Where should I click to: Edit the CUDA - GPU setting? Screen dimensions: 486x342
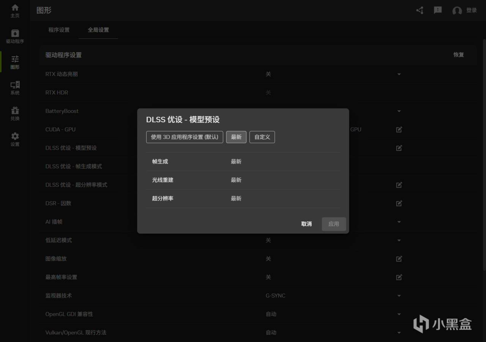point(399,129)
